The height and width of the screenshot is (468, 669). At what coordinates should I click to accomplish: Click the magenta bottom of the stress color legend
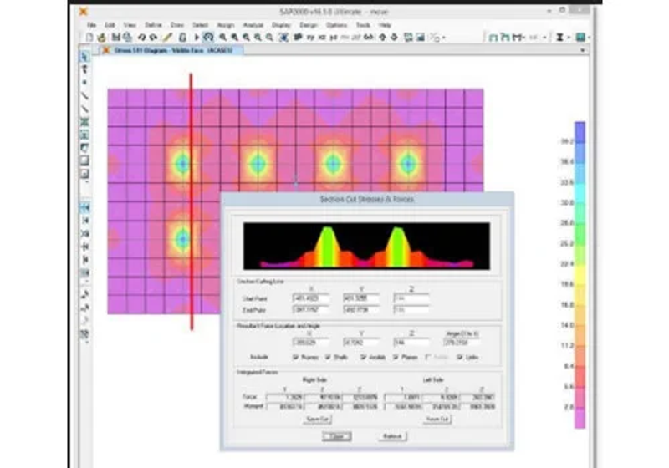(x=580, y=420)
